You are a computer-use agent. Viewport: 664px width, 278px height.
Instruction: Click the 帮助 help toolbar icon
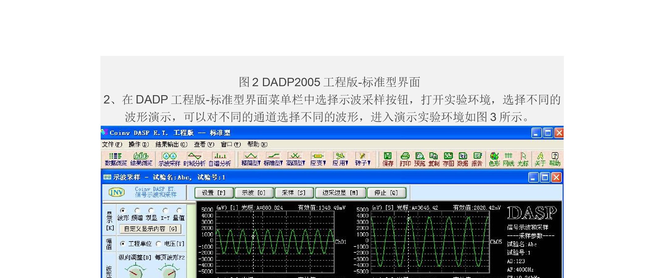(x=555, y=159)
